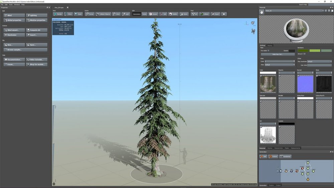Click the Compute AO action
This screenshot has height=188, width=334.
tap(37, 30)
